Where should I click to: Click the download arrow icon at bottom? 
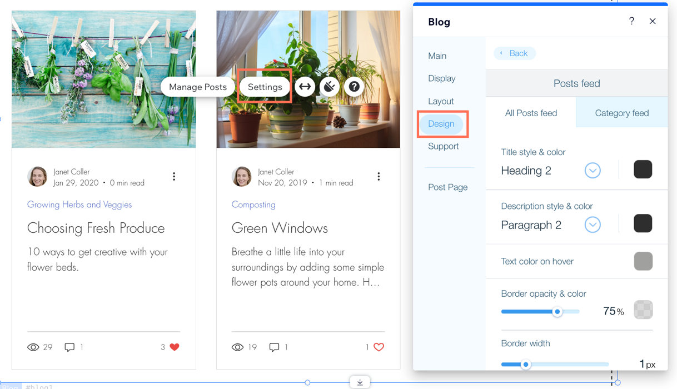[360, 382]
